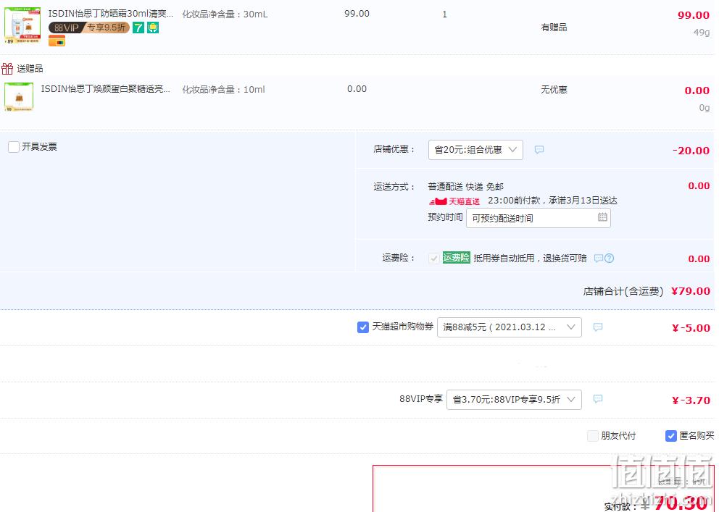Viewport: 719px width, 512px height.
Task: Click the green 运费险 label badge
Action: point(456,258)
